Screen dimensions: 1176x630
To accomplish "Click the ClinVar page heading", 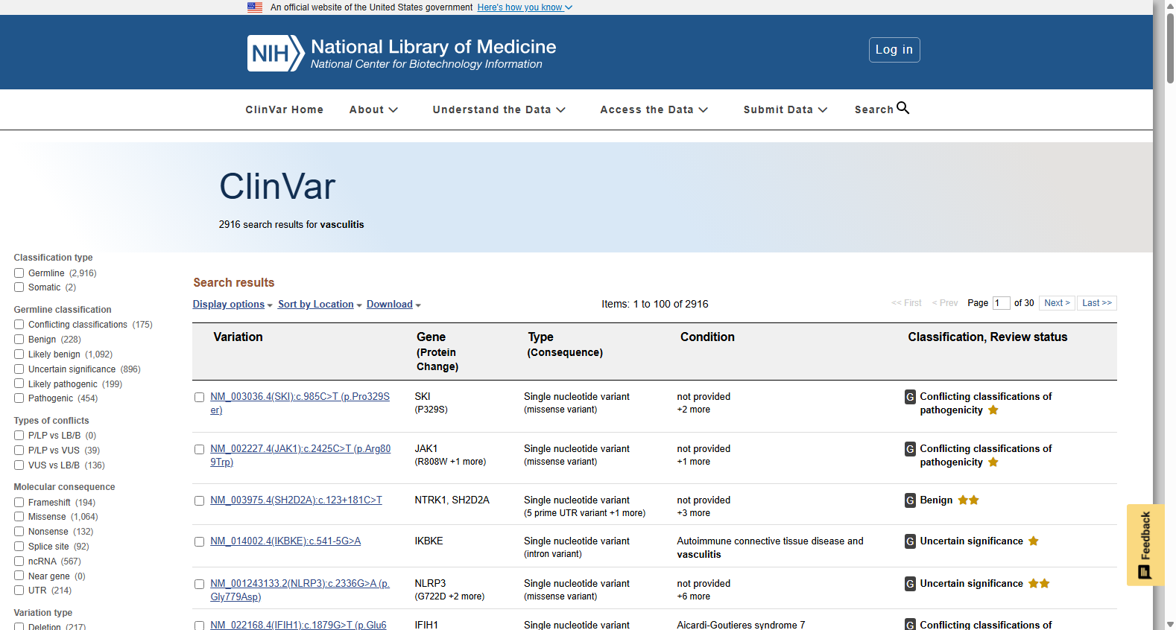I will (x=277, y=186).
